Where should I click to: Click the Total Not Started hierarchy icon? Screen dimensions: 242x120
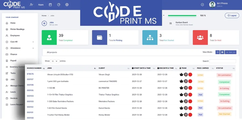pos(150,37)
